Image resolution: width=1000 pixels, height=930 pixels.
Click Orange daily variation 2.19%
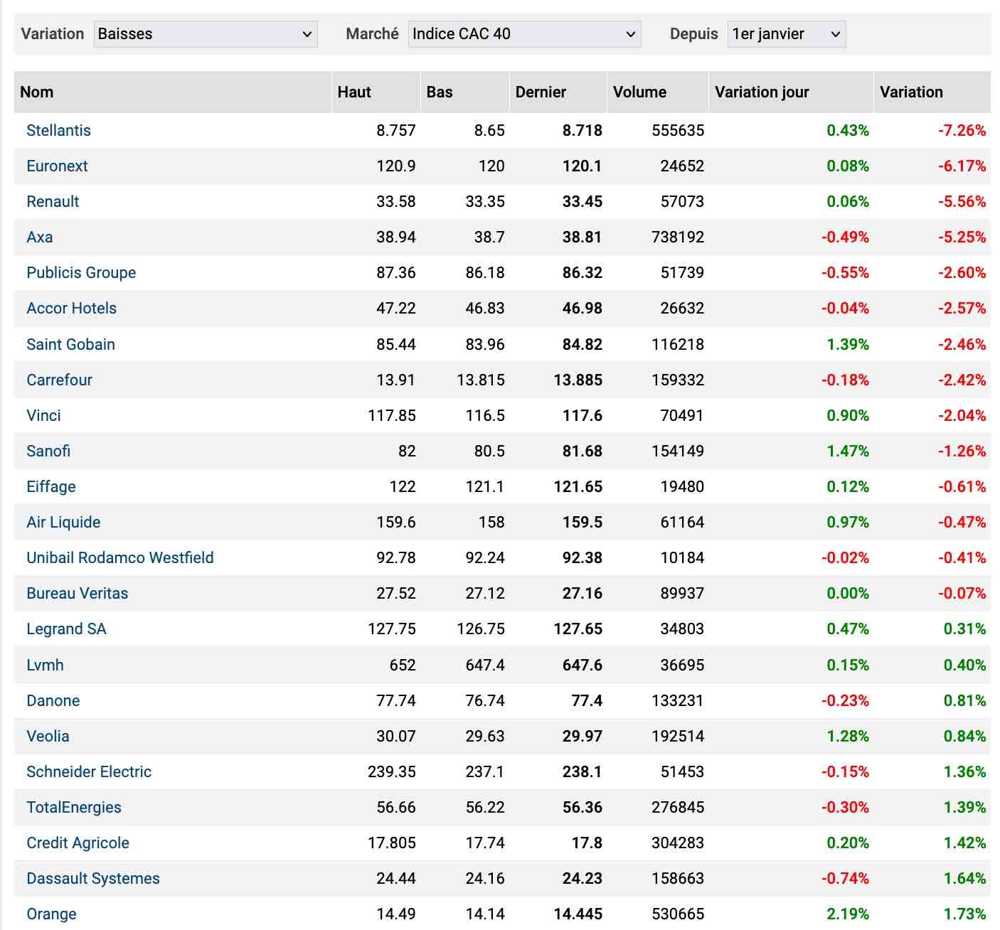848,914
